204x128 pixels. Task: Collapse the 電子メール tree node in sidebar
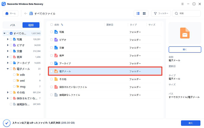click(x=8, y=69)
